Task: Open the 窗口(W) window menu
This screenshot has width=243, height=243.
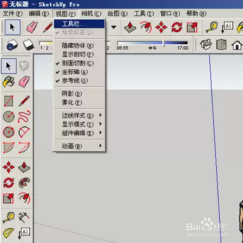Action: 170,14
